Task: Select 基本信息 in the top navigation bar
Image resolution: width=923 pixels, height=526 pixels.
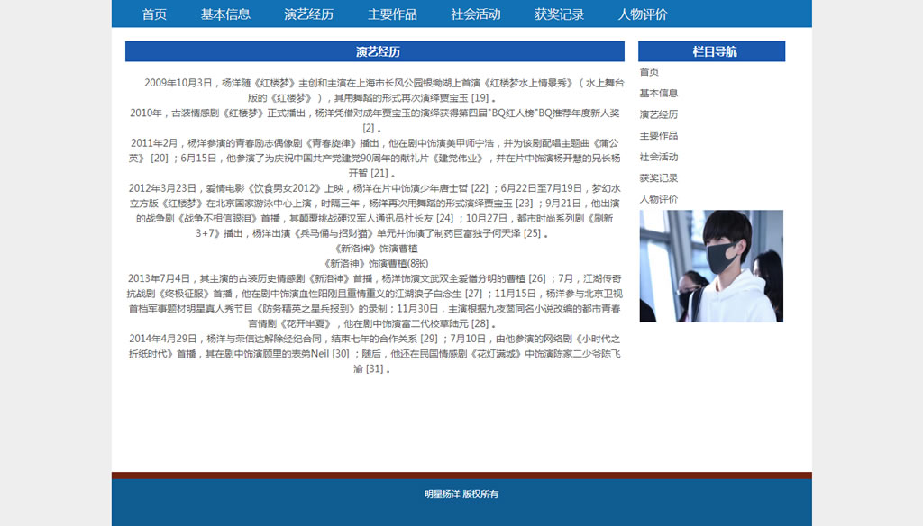Action: 225,14
